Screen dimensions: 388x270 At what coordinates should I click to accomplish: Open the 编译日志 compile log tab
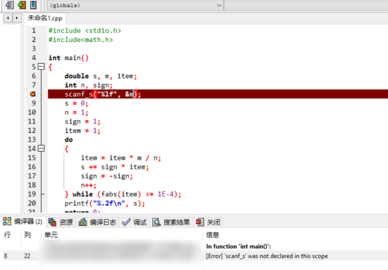pyautogui.click(x=98, y=222)
